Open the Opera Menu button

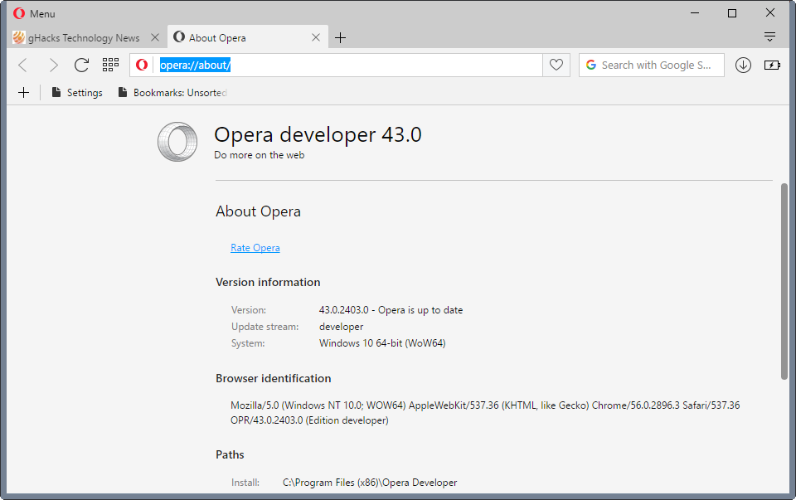click(35, 13)
